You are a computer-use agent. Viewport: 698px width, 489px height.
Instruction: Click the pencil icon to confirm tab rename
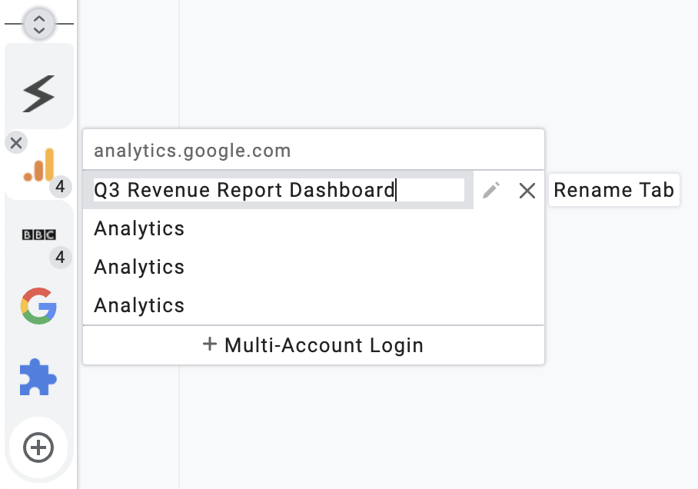490,190
